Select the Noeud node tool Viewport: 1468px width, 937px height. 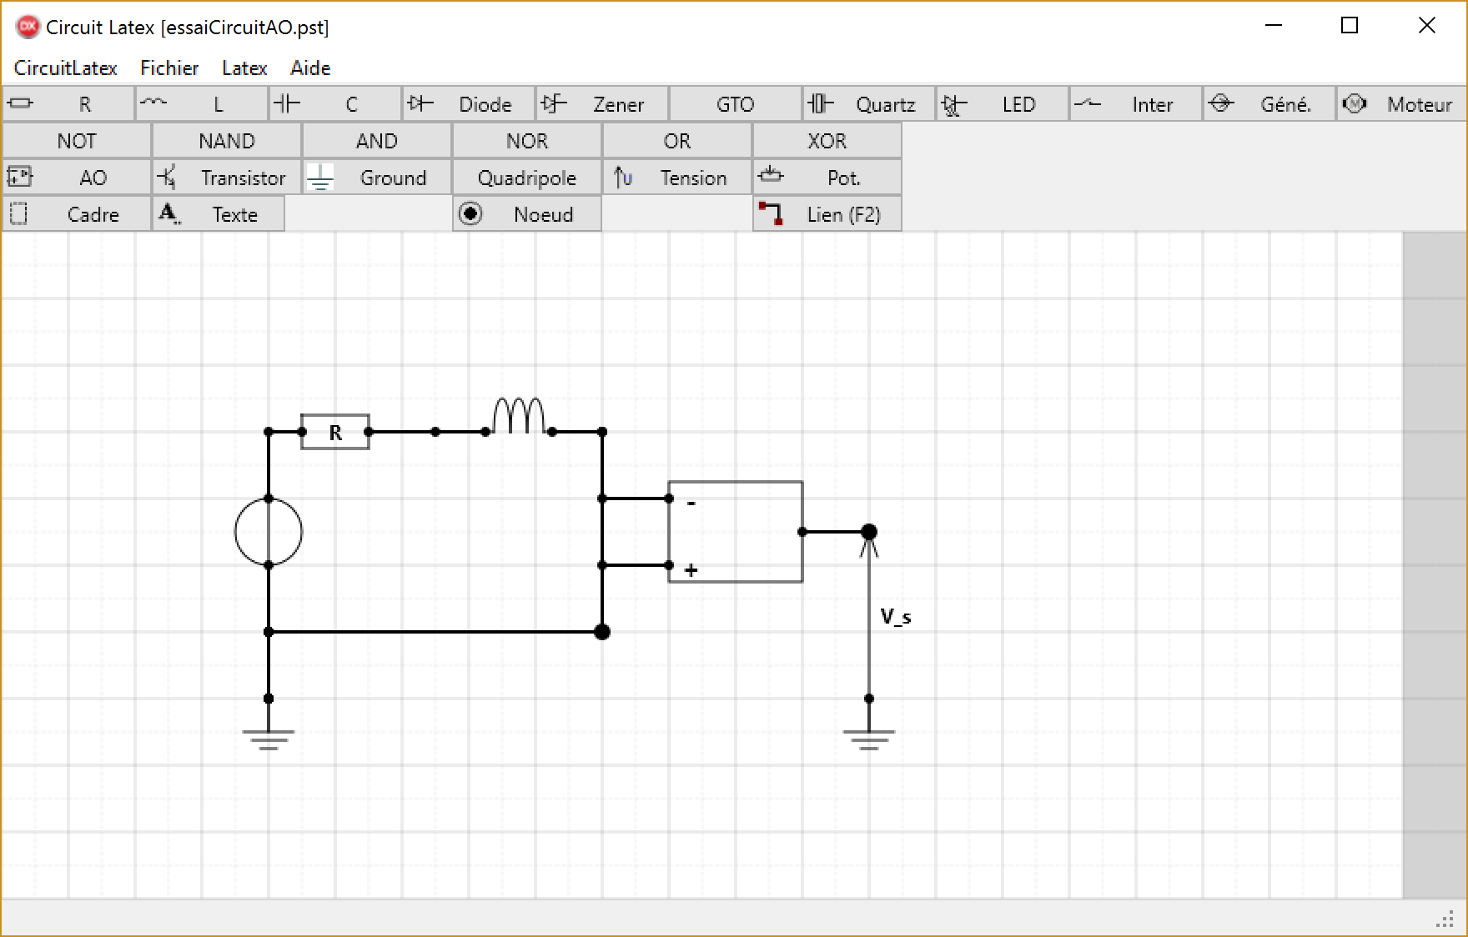[527, 214]
